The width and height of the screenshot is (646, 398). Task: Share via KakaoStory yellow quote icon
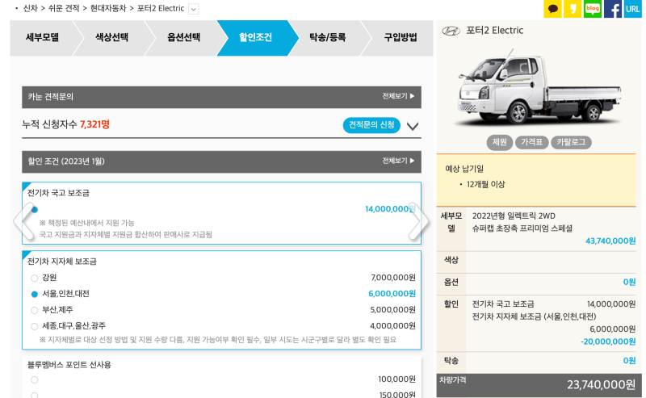(573, 9)
